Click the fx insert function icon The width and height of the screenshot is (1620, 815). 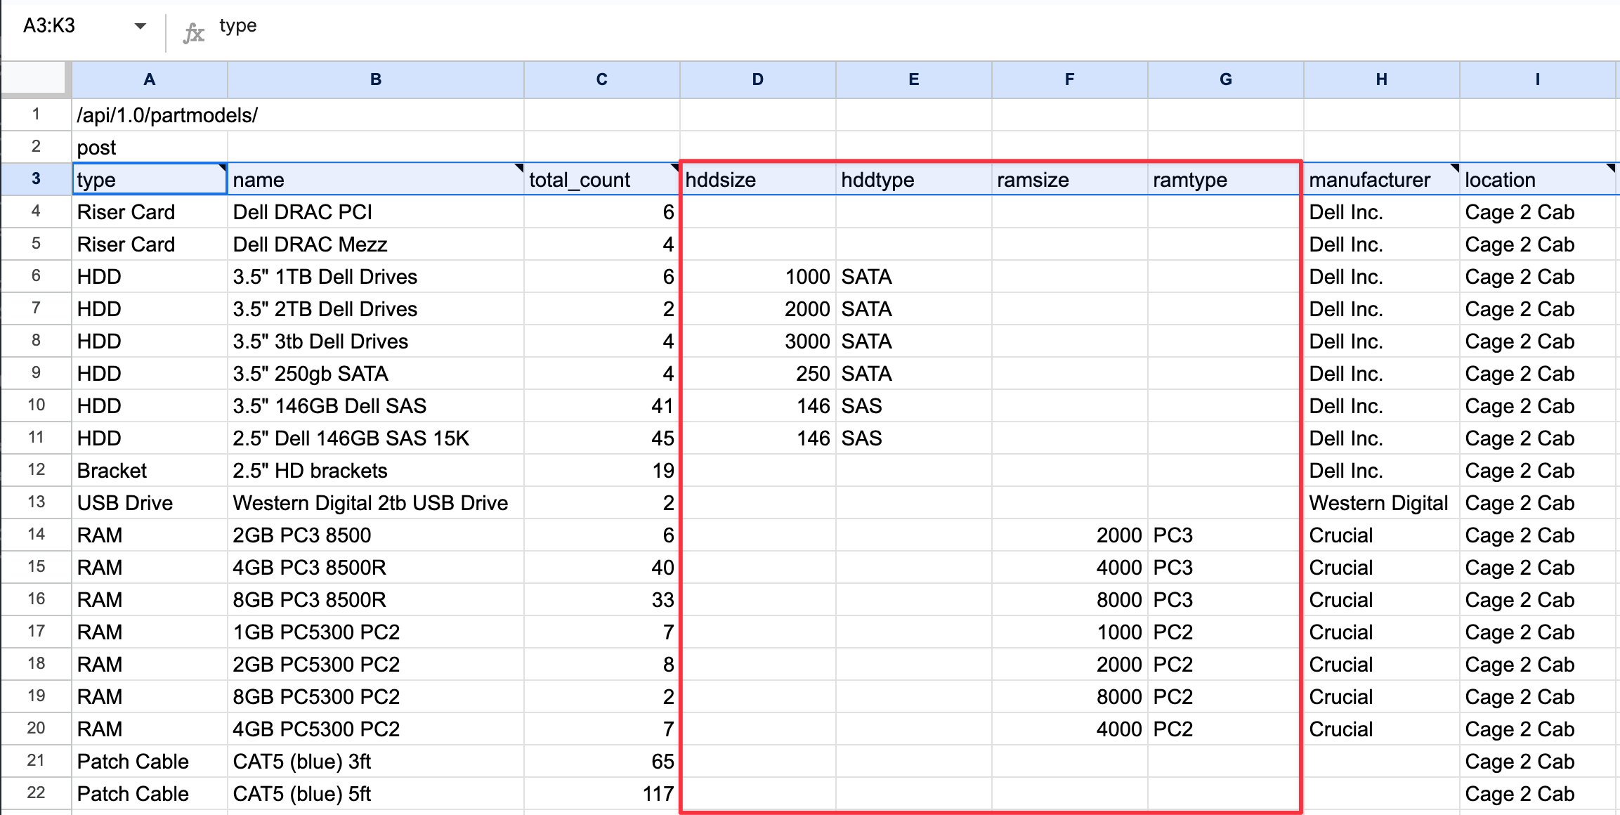195,27
